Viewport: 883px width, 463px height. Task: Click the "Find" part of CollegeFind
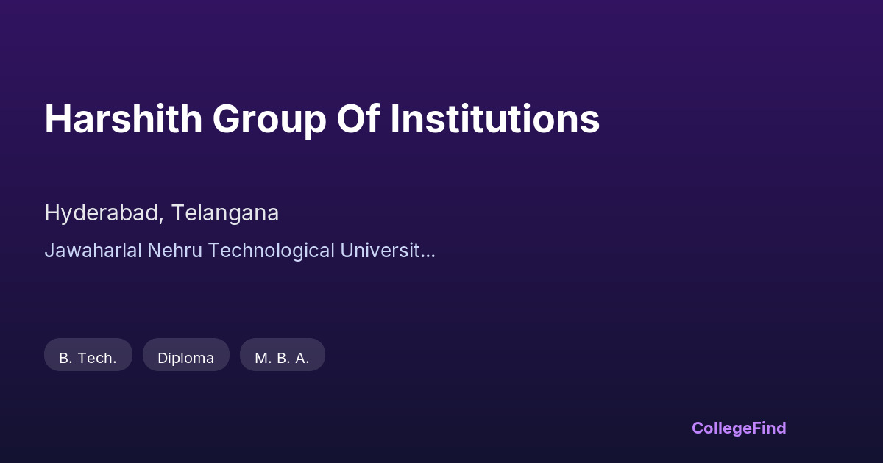pyautogui.click(x=767, y=428)
